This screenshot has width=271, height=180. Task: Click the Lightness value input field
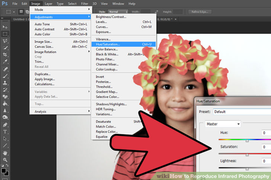[266, 161]
